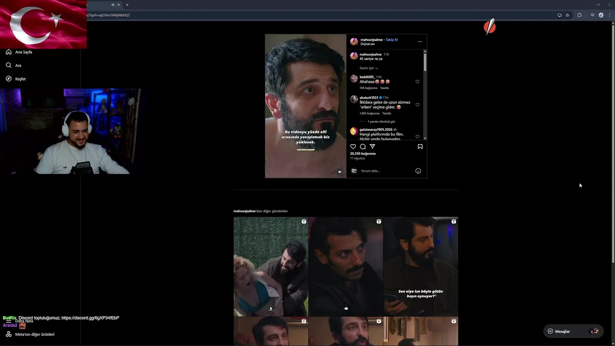Click the avatar thumbnails in Mesajlar button
This screenshot has width=615, height=346.
point(594,331)
